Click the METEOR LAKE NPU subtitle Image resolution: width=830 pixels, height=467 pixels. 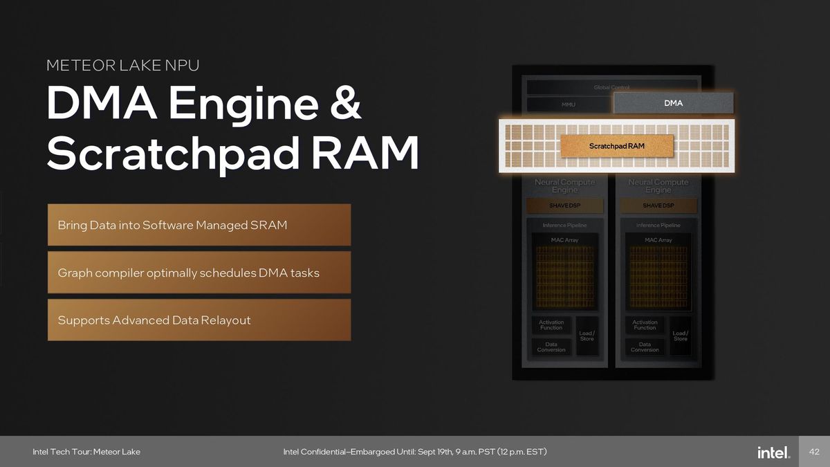coord(122,66)
